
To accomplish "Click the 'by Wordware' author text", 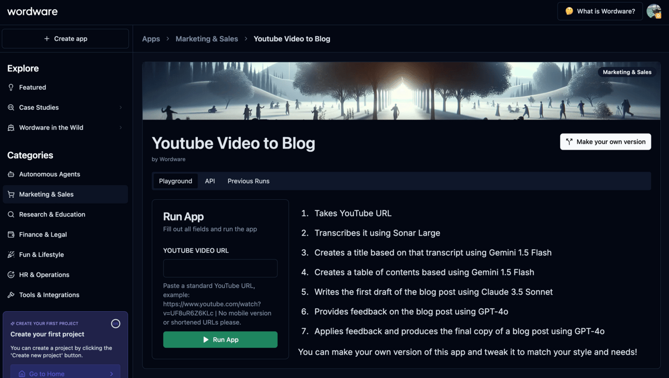I will click(x=168, y=159).
